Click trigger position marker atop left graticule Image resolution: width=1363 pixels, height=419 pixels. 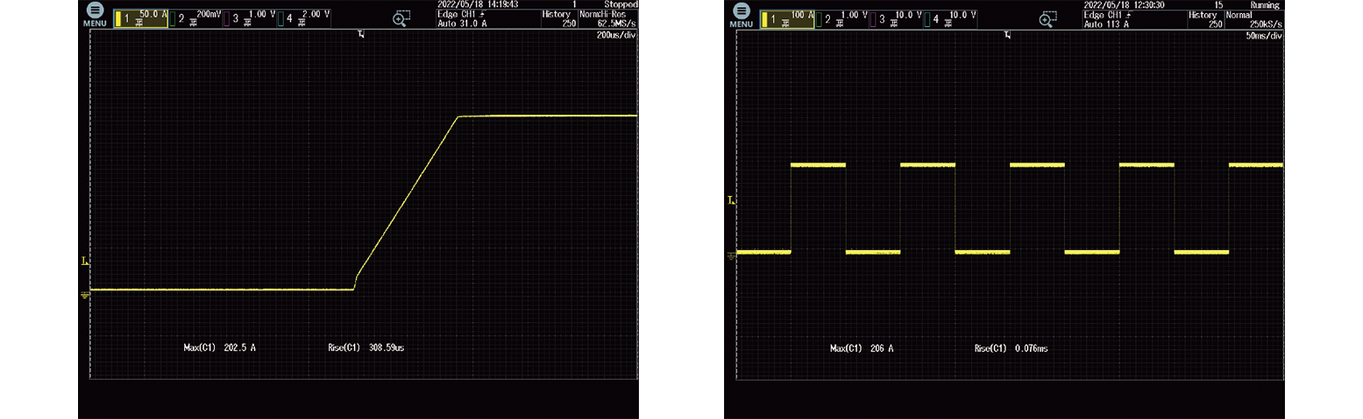coord(361,34)
